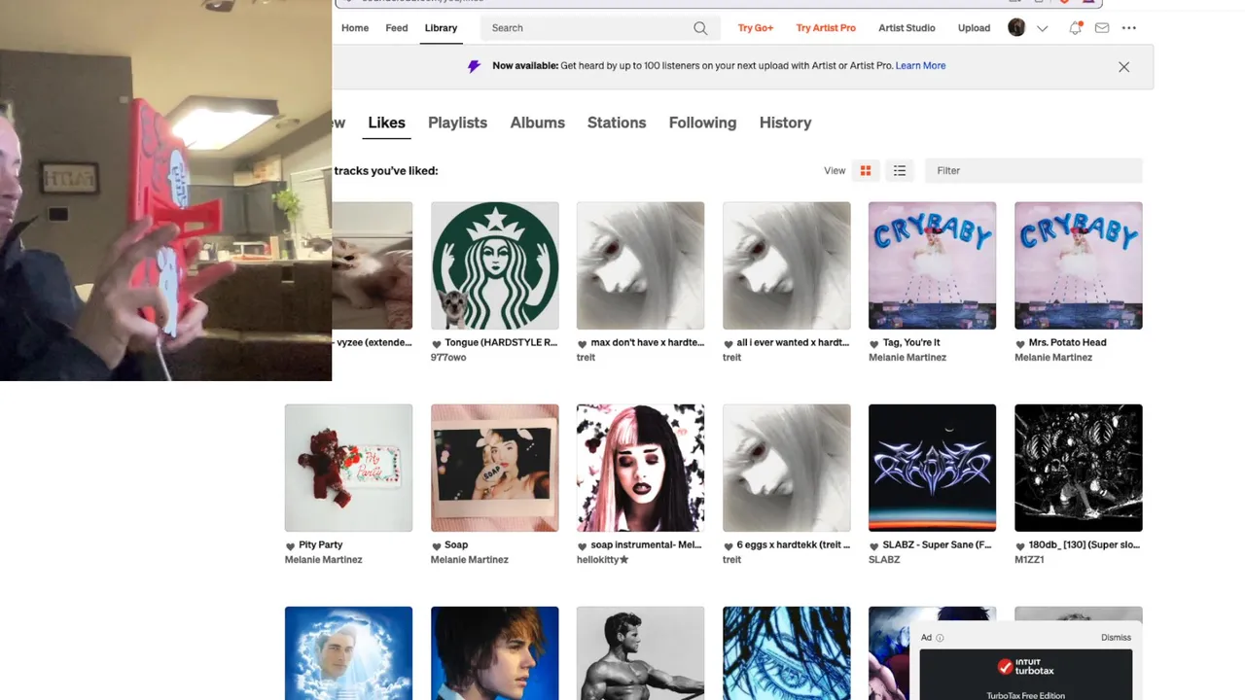Image resolution: width=1245 pixels, height=700 pixels.
Task: Click Try Artist Pro link
Action: click(x=826, y=28)
